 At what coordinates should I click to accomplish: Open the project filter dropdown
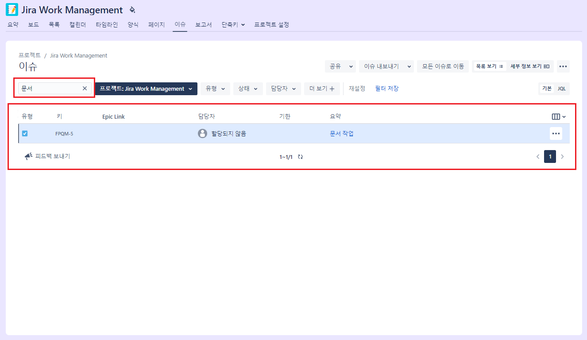pyautogui.click(x=146, y=89)
